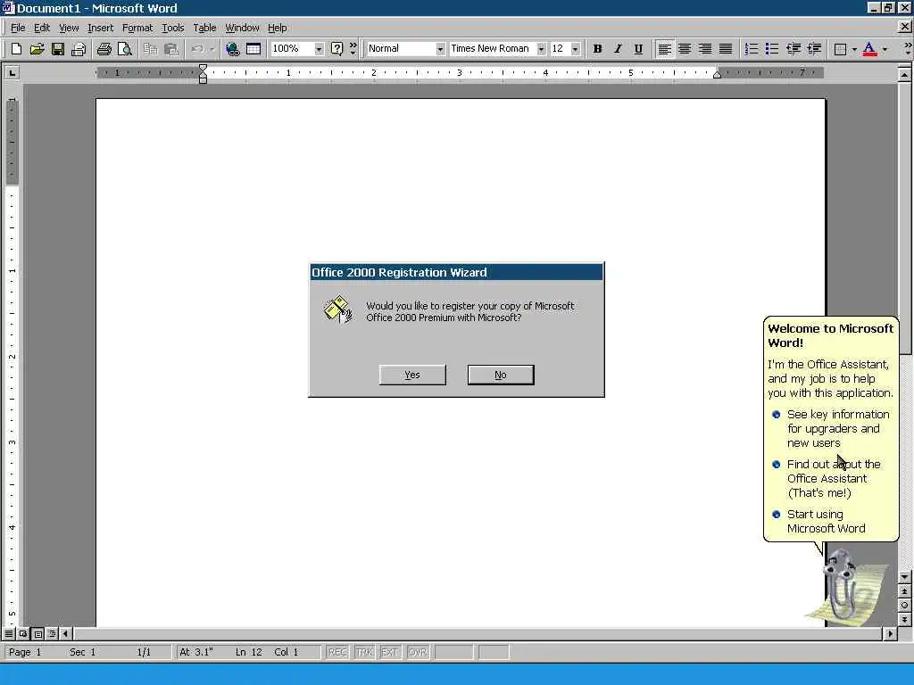The height and width of the screenshot is (685, 914).
Task: Toggle Bold formatting
Action: [597, 49]
